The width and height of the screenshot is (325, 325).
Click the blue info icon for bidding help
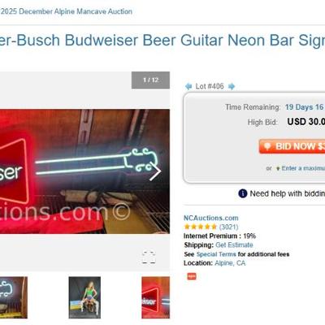(x=243, y=193)
